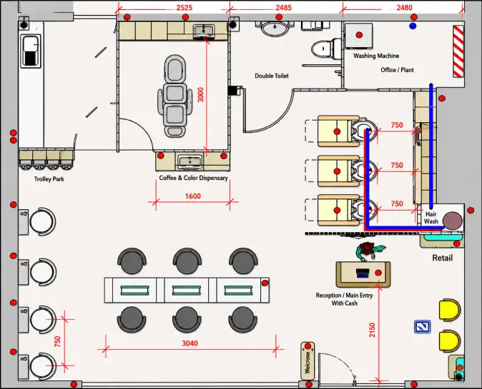Select the 1600 dimension value
The width and height of the screenshot is (482, 389).
(x=193, y=196)
